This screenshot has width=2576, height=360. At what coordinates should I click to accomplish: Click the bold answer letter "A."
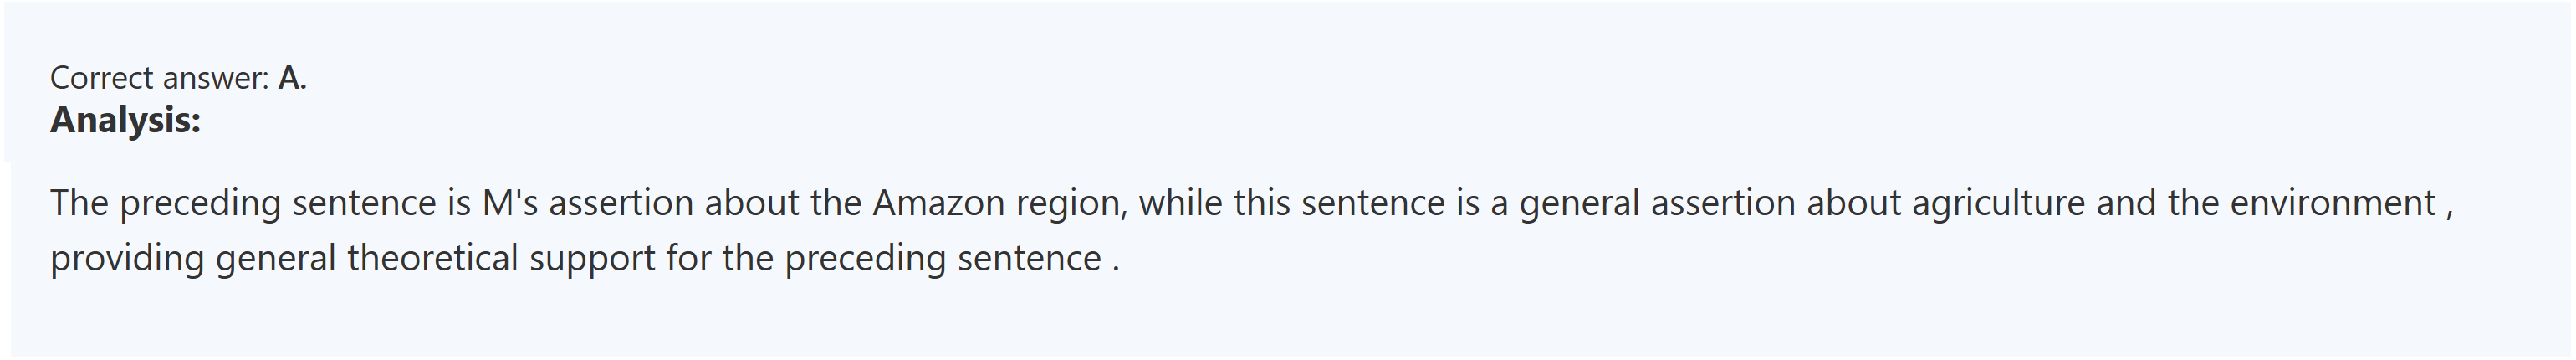pyautogui.click(x=292, y=78)
